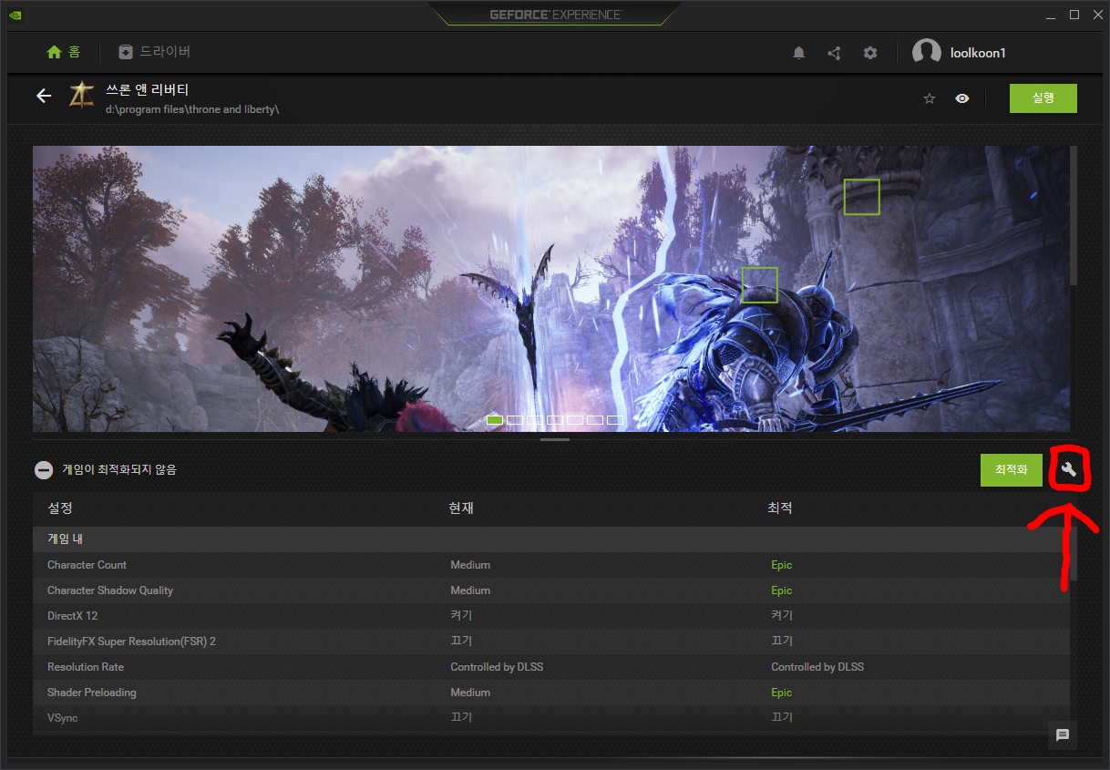Click the NVIDIA logo in title bar
Image resolution: width=1110 pixels, height=770 pixels.
pos(15,15)
